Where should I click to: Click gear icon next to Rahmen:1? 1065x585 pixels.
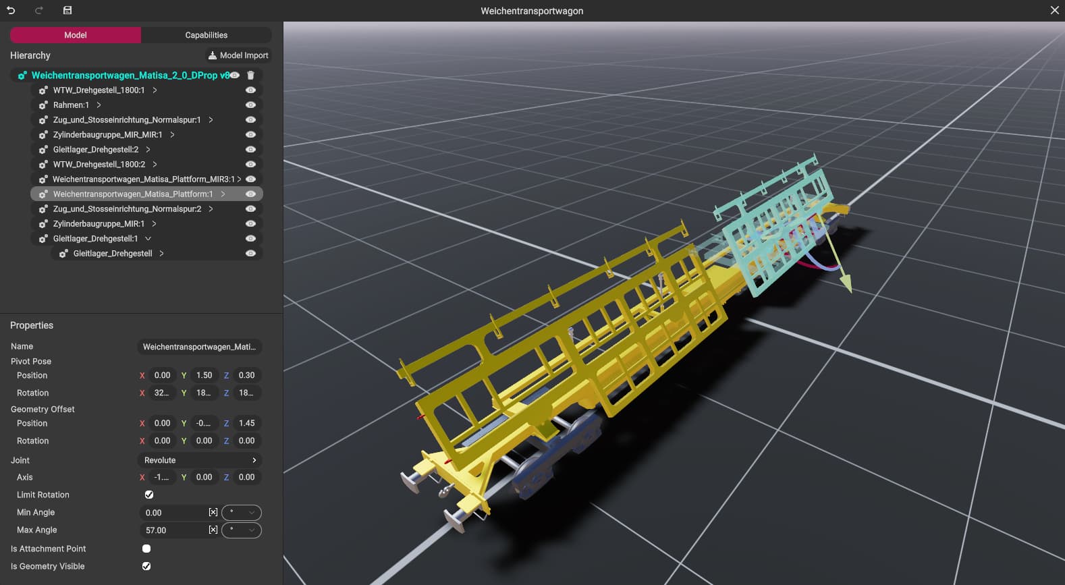(x=43, y=105)
